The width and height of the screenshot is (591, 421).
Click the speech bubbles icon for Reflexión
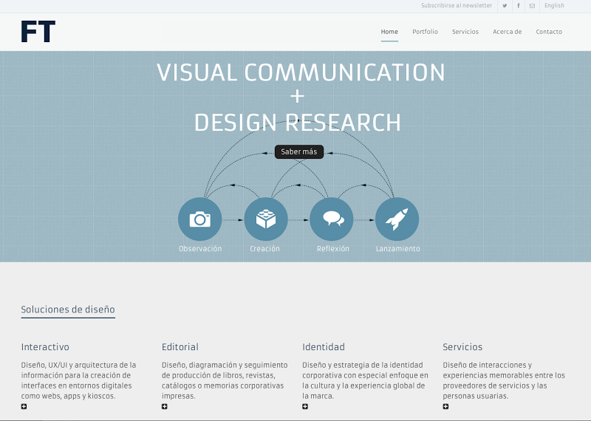(331, 219)
